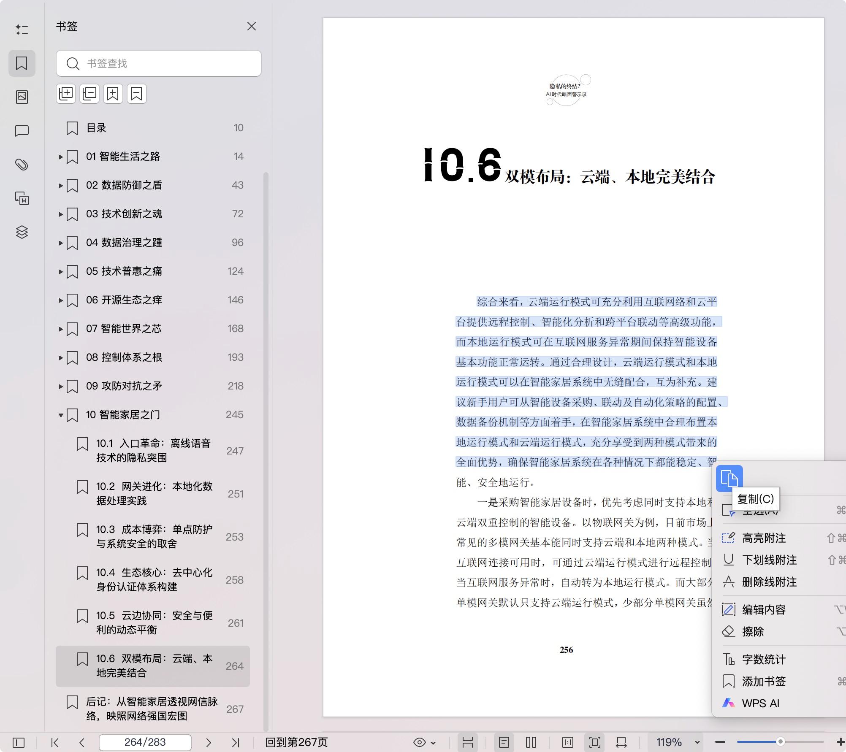Click the zoom slider control

[x=781, y=742]
